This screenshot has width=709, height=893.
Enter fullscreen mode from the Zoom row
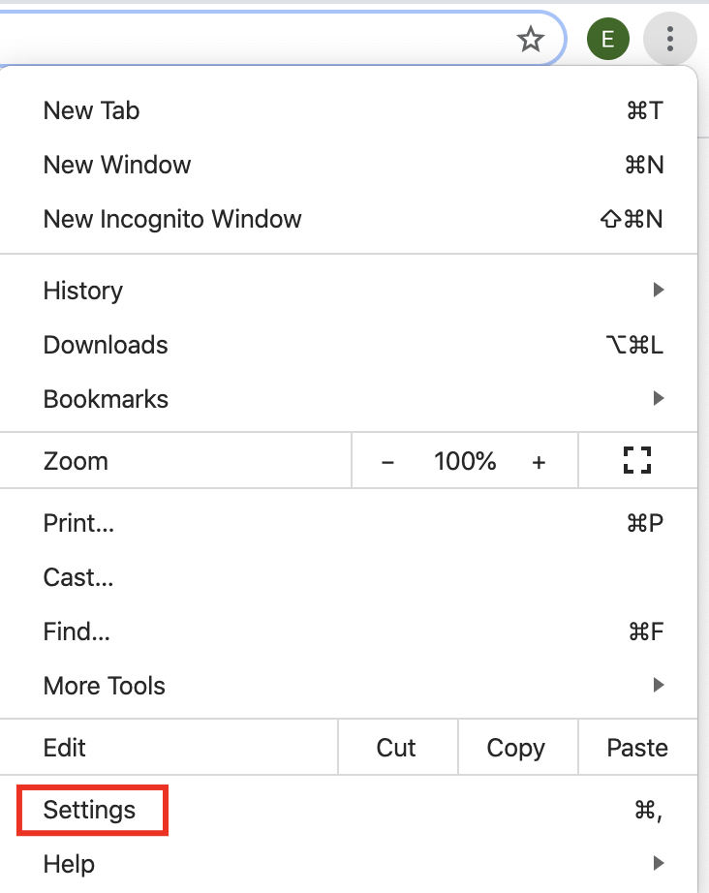pos(636,461)
